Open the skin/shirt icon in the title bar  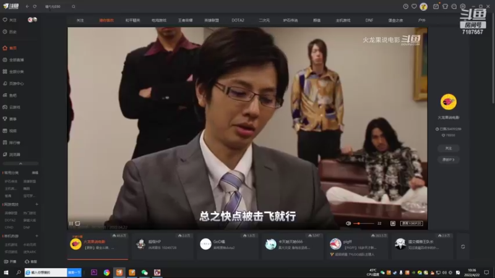(x=445, y=6)
